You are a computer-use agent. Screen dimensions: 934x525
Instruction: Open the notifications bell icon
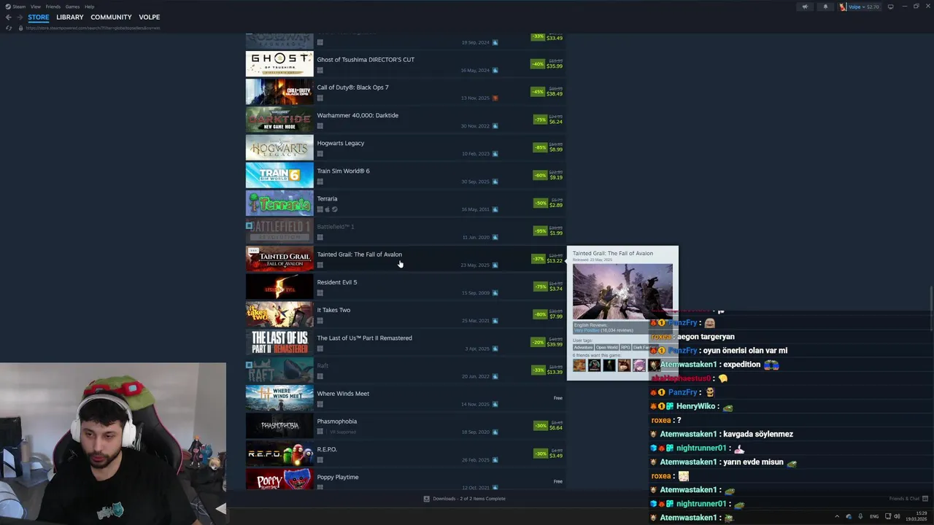(x=825, y=7)
